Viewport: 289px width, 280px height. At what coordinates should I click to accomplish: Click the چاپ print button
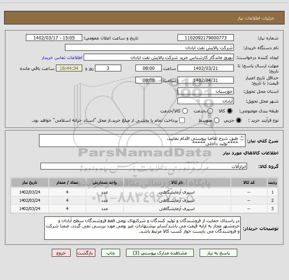pyautogui.click(x=111, y=253)
